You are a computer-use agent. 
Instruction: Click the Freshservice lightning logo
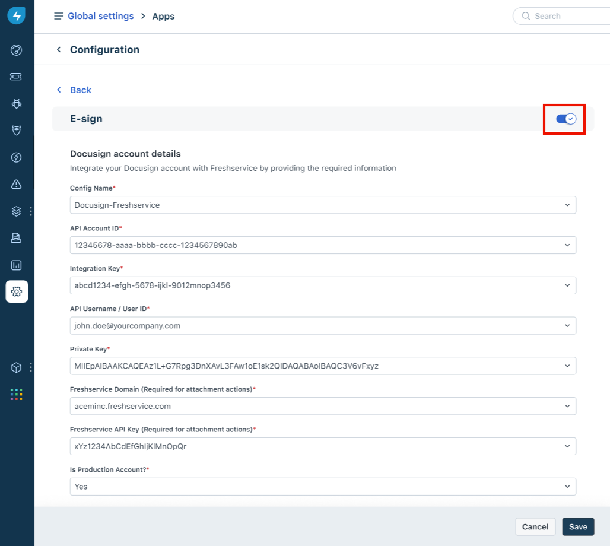[x=17, y=15]
